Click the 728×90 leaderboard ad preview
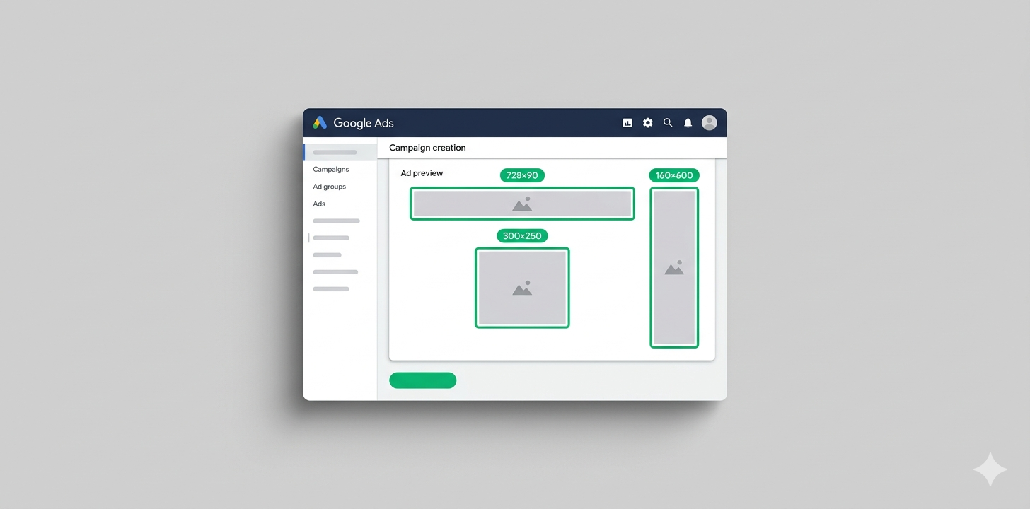Image resolution: width=1030 pixels, height=509 pixels. (x=522, y=204)
